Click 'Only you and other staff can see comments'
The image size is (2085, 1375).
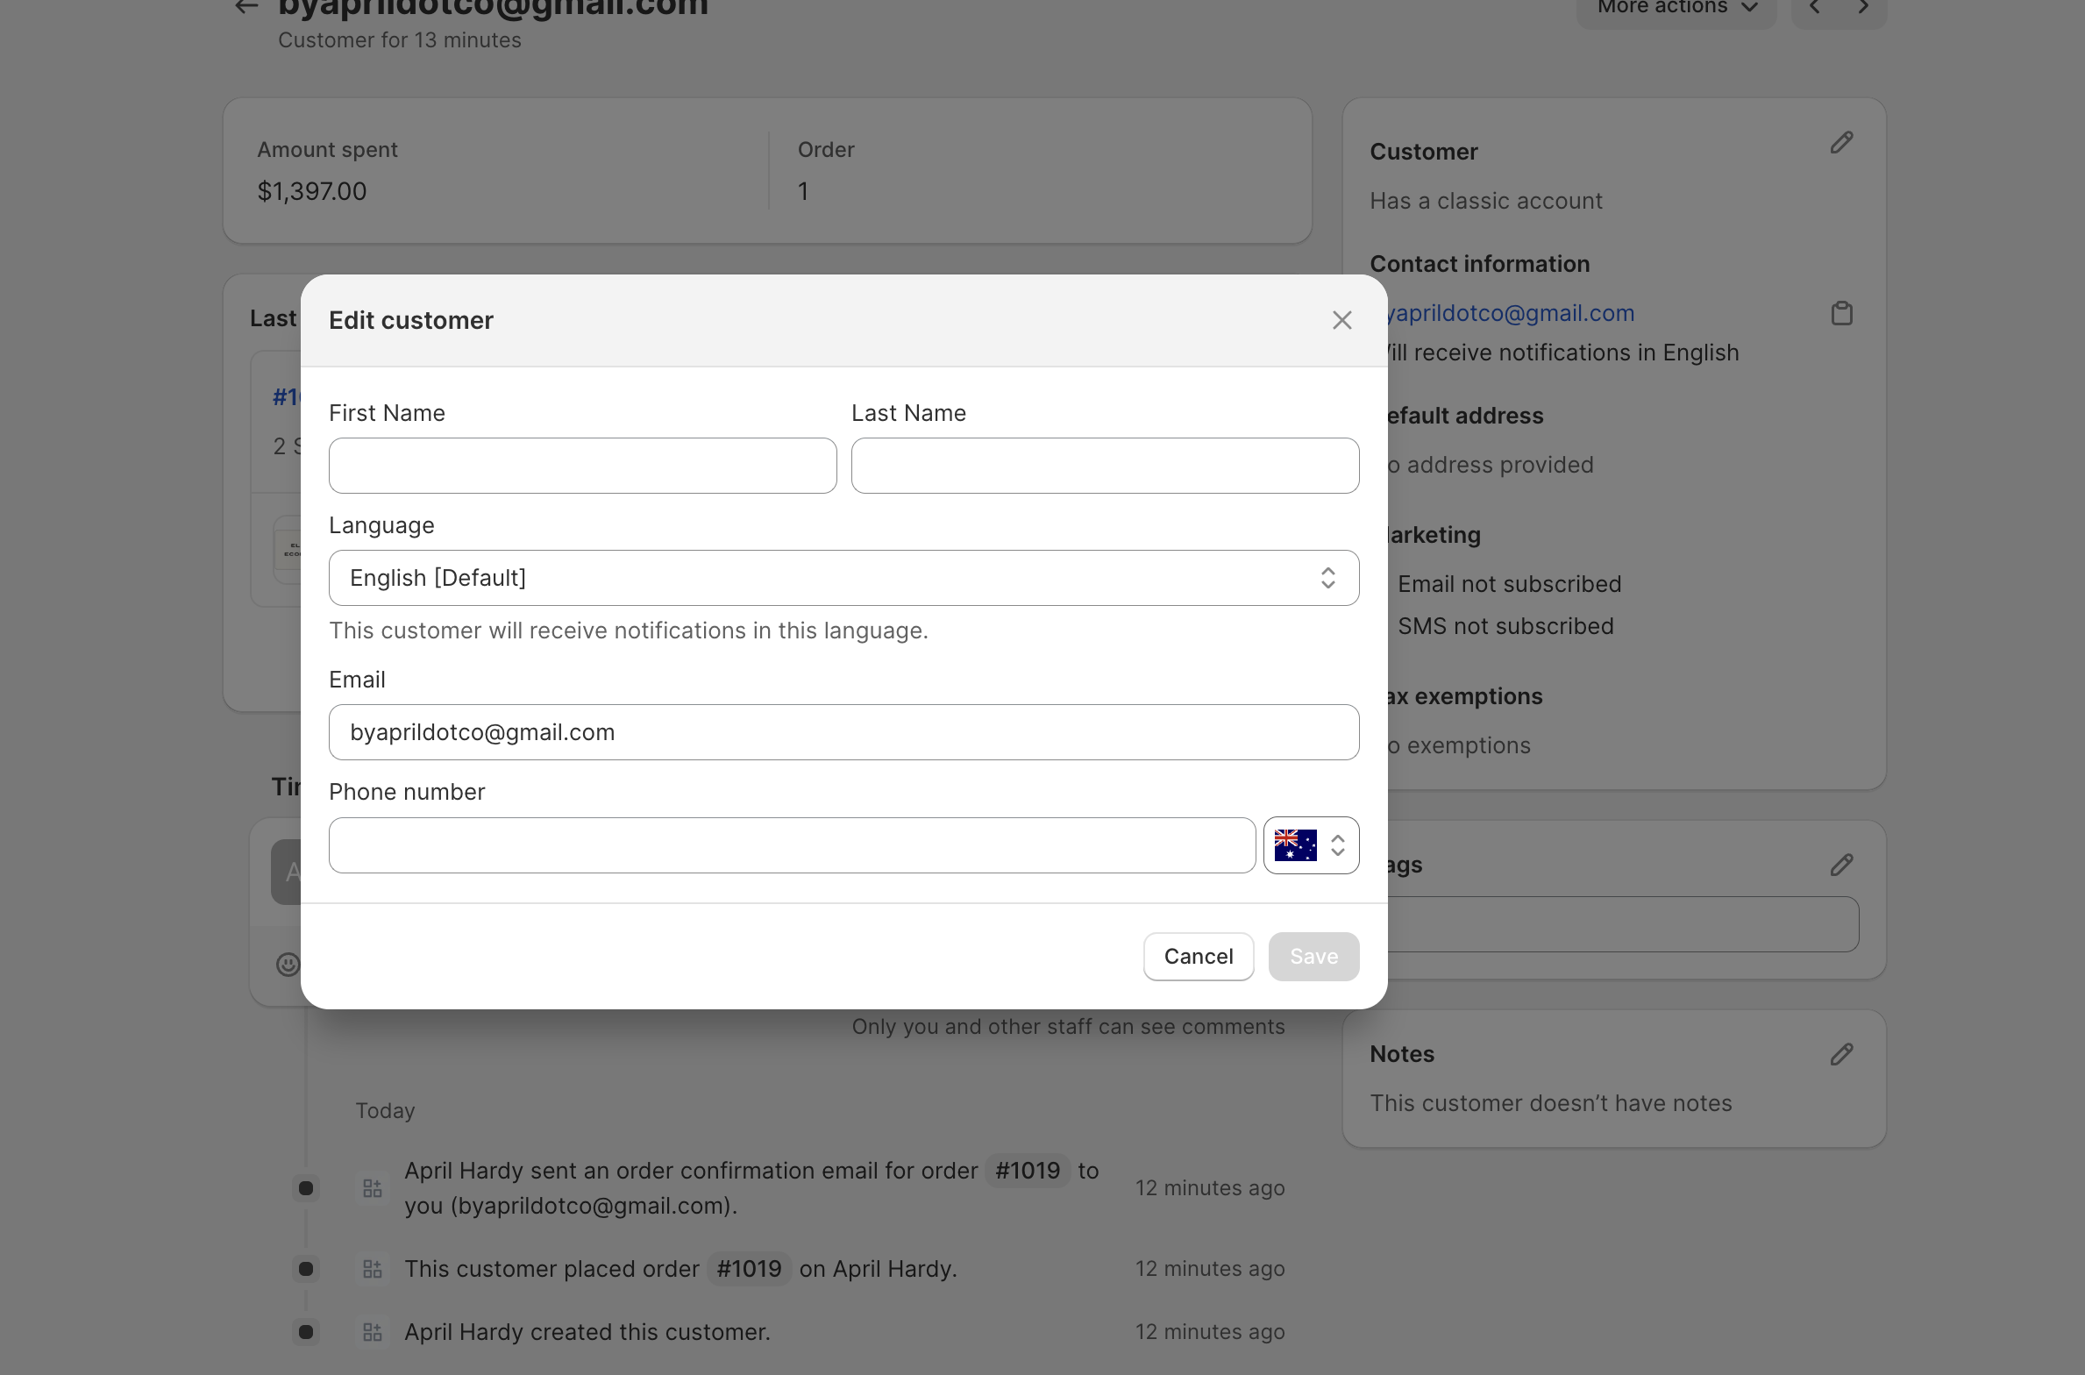1068,1027
